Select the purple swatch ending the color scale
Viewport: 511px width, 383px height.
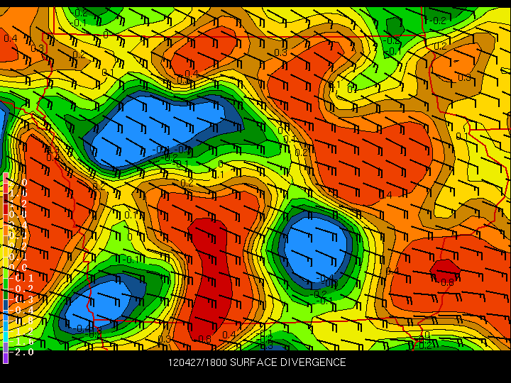5,358
